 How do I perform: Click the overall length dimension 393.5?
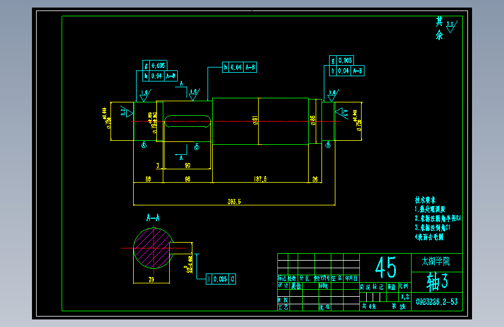(234, 201)
